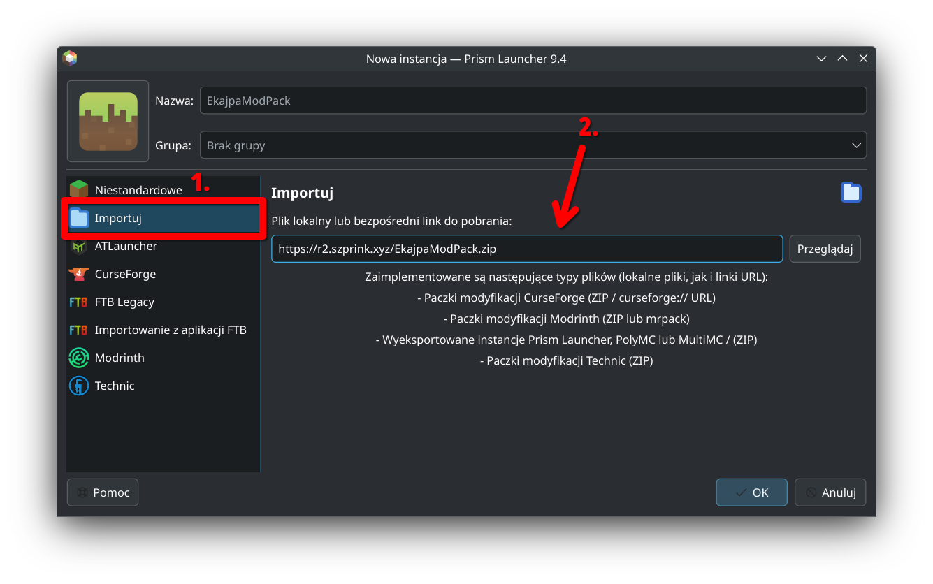Click the Niestandardowe grass block icon

79,189
